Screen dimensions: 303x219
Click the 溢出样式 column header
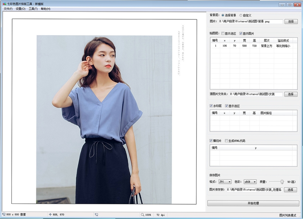283,41
